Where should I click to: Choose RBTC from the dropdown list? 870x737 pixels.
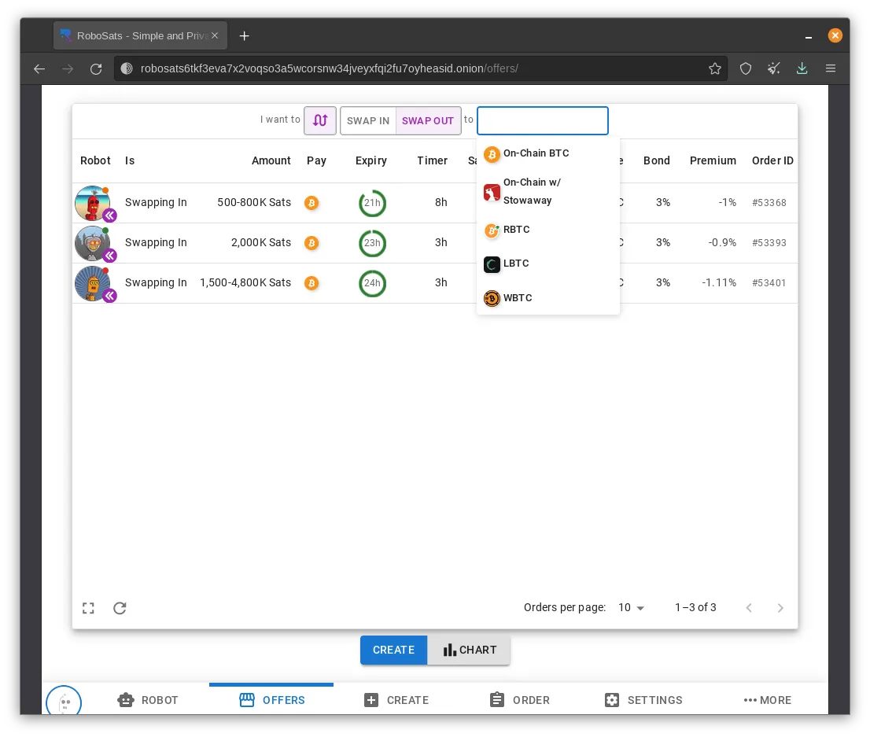click(x=547, y=230)
